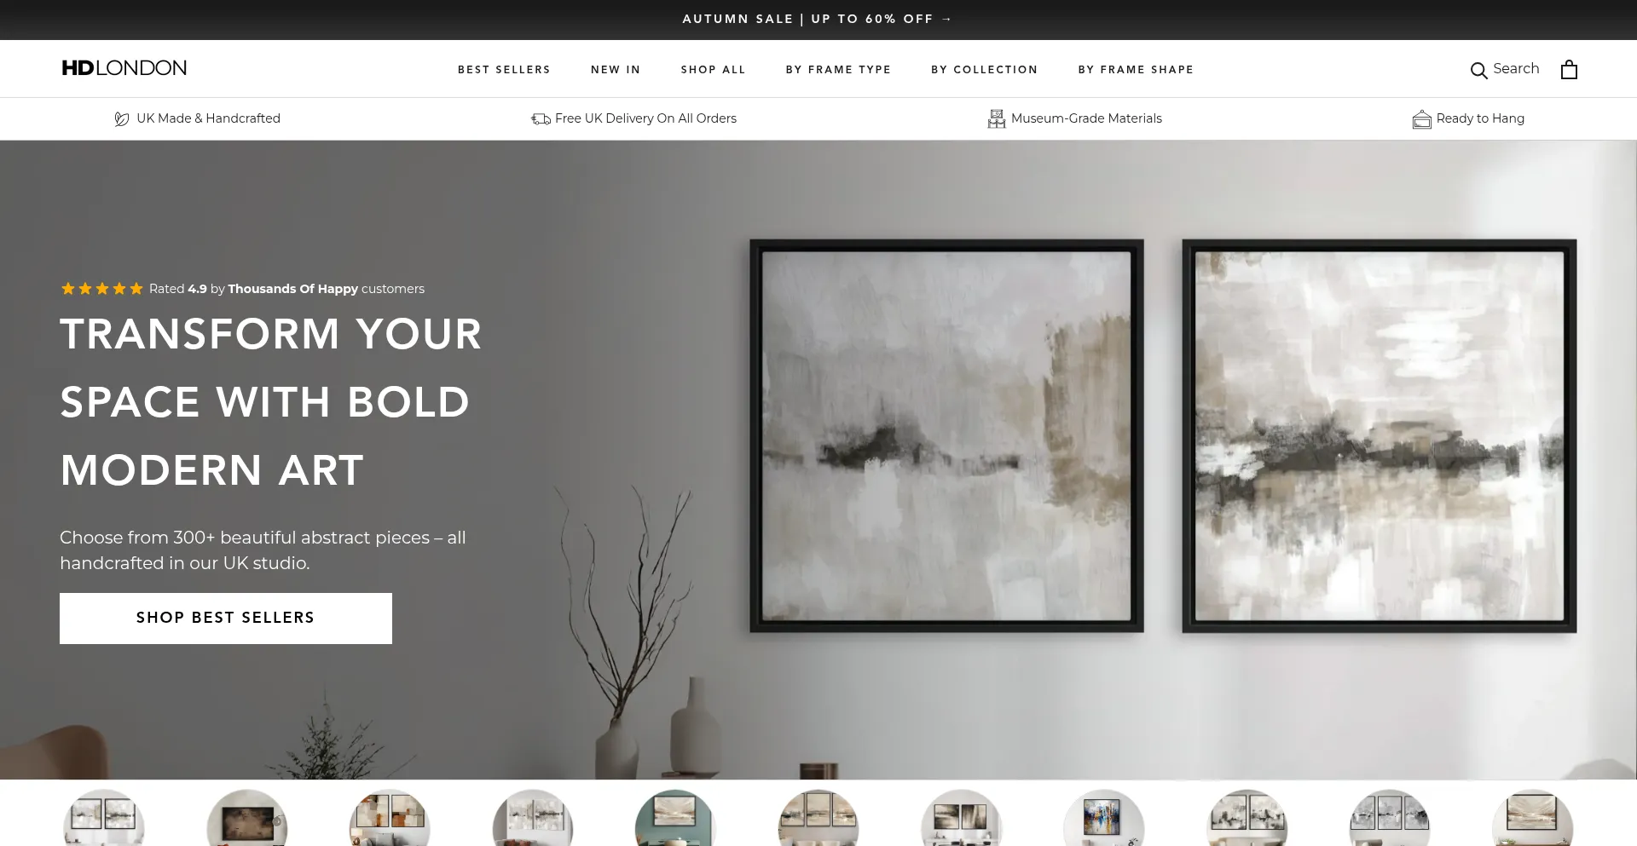This screenshot has height=846, width=1637.
Task: Expand the By Frame Shape menu
Action: (x=1136, y=70)
